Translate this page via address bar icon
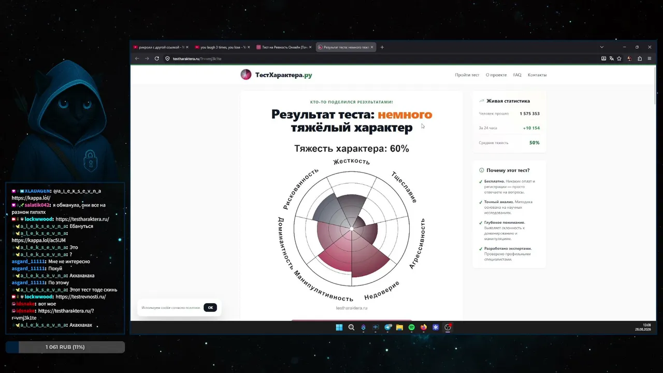The image size is (663, 373). pos(611,59)
